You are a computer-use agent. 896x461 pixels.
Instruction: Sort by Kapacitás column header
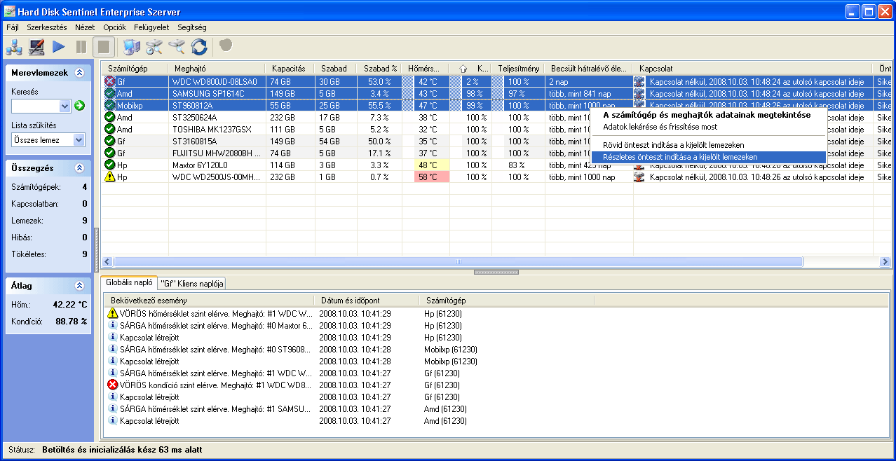288,69
